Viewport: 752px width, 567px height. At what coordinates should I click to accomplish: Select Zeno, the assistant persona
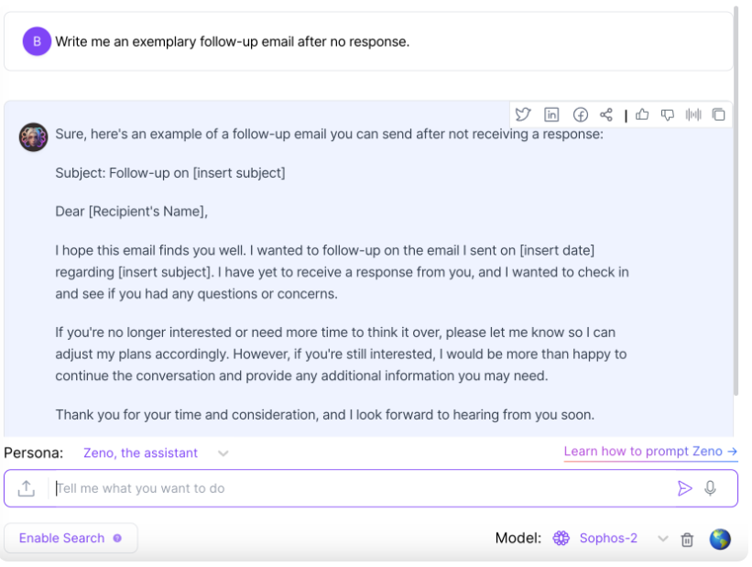140,453
